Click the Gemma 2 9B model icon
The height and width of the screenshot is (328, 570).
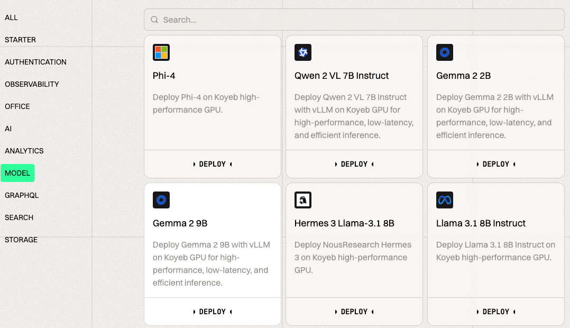[161, 200]
